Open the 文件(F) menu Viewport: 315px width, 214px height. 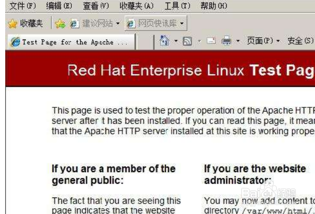click(23, 6)
